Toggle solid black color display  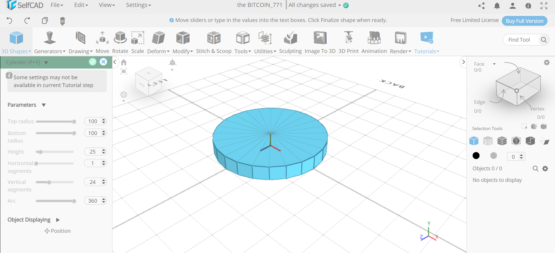[x=476, y=156]
